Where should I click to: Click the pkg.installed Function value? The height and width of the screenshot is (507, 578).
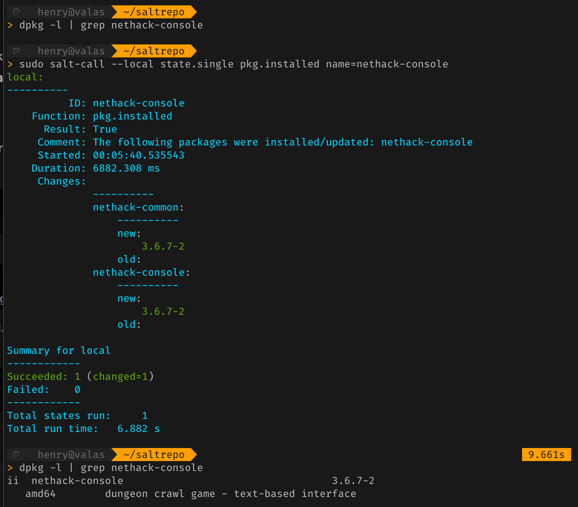(x=132, y=116)
